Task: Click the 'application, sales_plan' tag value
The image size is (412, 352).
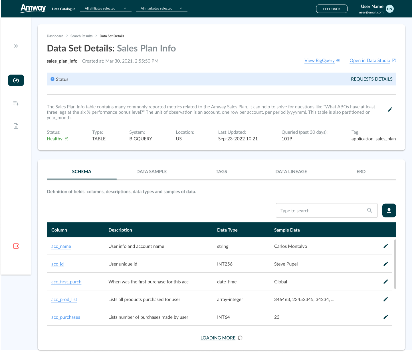Action: coord(373,139)
